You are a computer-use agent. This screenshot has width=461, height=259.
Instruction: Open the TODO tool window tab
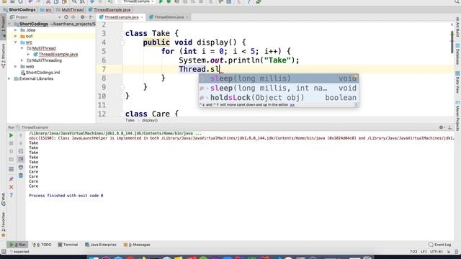(x=42, y=245)
